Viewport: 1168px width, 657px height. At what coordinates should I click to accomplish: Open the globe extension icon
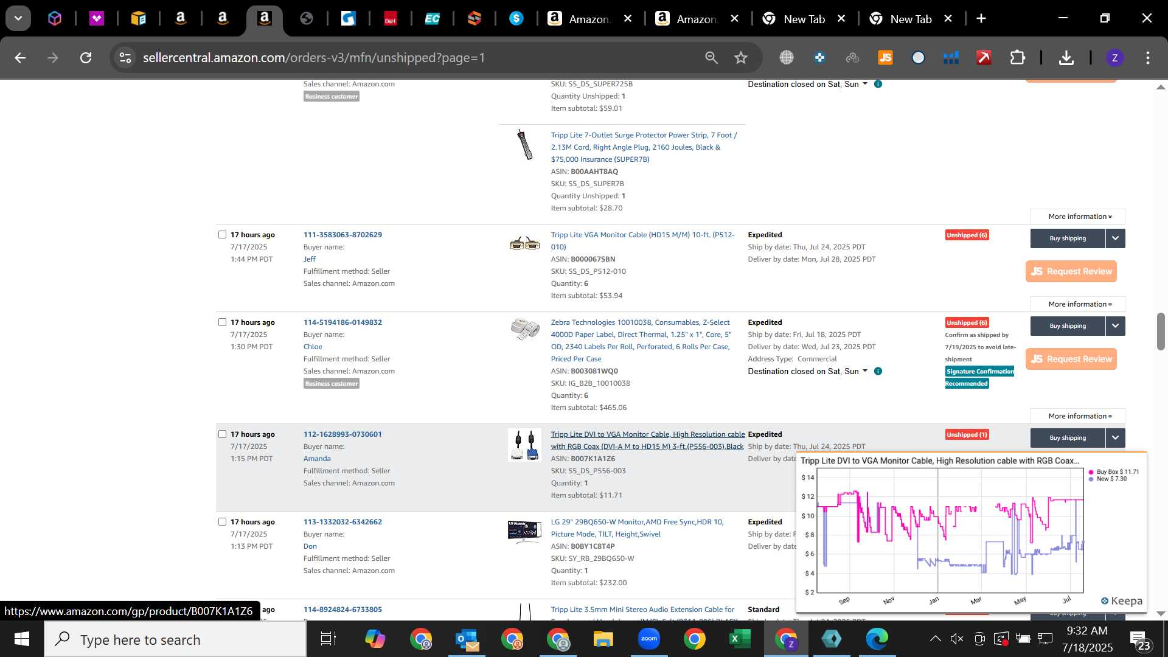click(x=787, y=58)
